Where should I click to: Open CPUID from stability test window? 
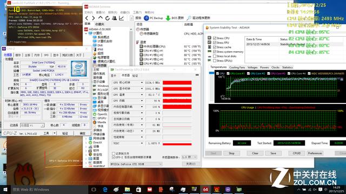point(297,153)
